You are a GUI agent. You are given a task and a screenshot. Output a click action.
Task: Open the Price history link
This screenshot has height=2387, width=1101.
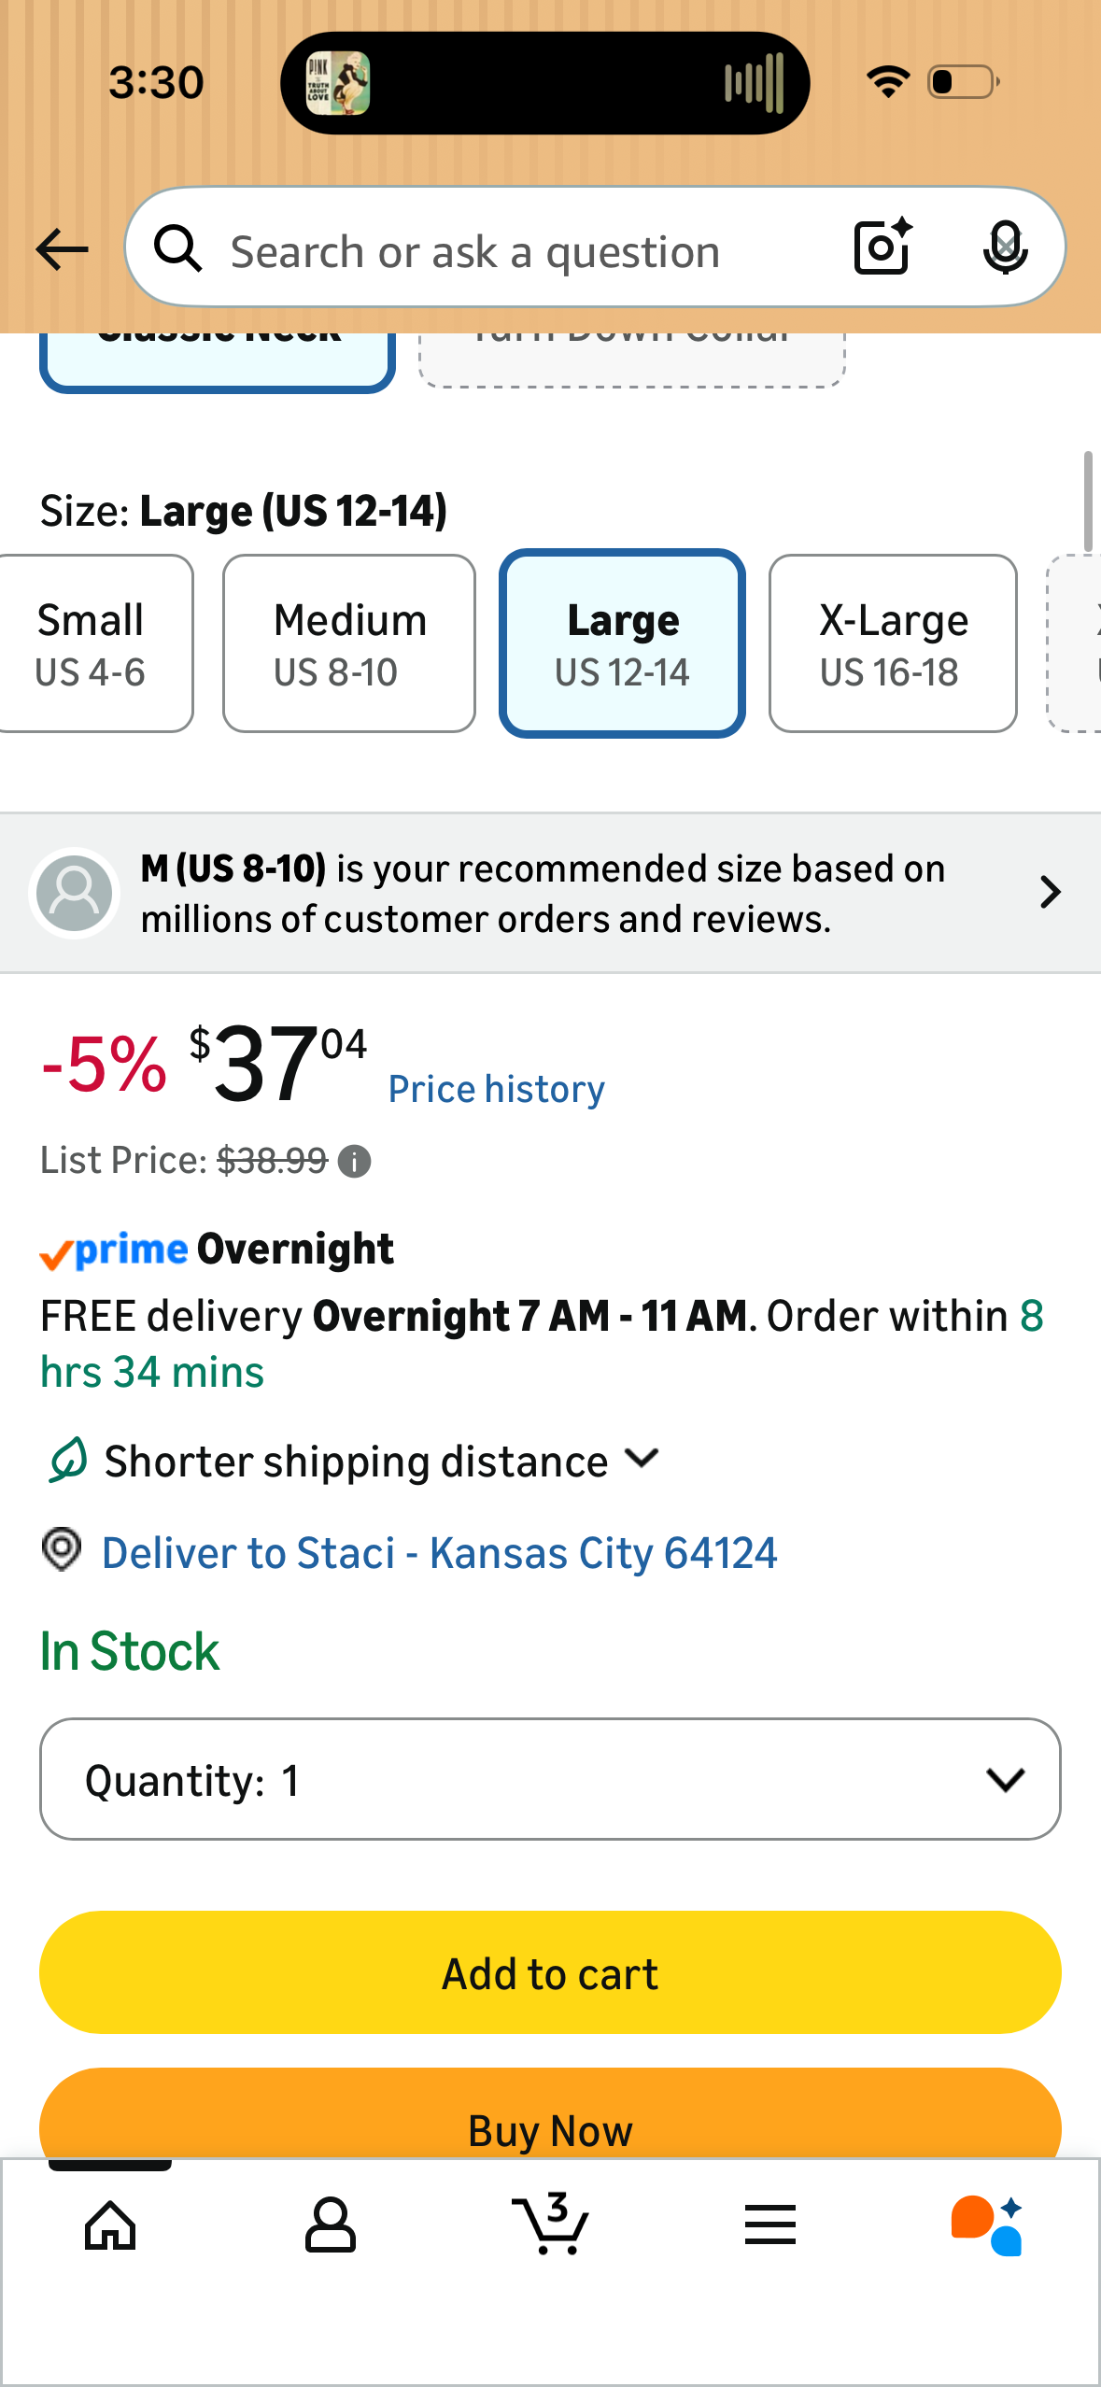497,1089
